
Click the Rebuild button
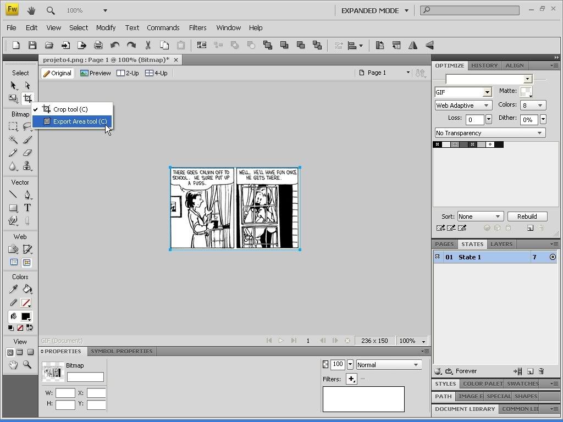(x=527, y=216)
